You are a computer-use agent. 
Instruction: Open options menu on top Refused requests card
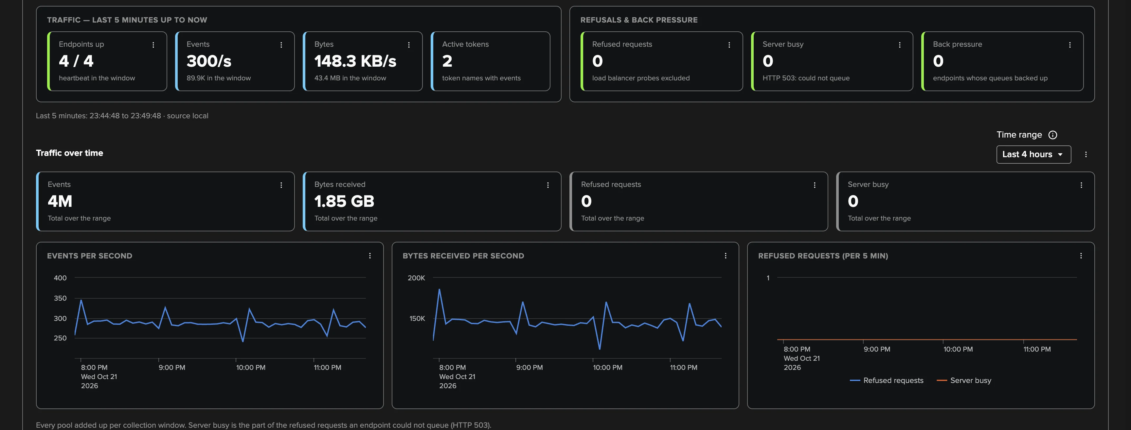(x=729, y=45)
